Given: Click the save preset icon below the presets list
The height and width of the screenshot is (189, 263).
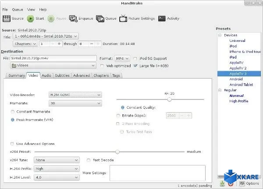Looking at the screenshot, I should tap(222, 183).
